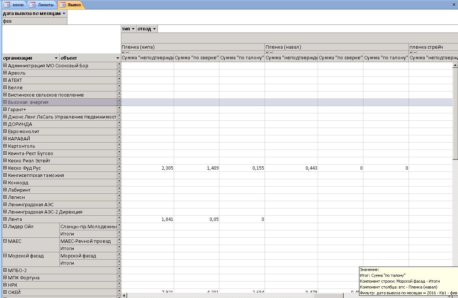Switch to the меню tab
458x298 pixels.
[14, 5]
